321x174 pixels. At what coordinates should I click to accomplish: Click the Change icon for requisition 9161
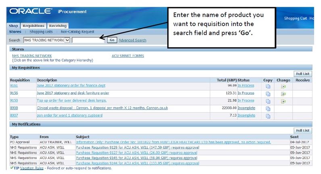(x=283, y=87)
